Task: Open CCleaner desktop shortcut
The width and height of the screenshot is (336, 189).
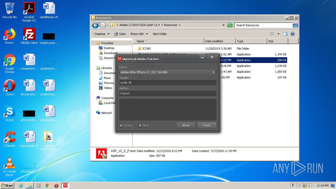Action: coord(9,139)
